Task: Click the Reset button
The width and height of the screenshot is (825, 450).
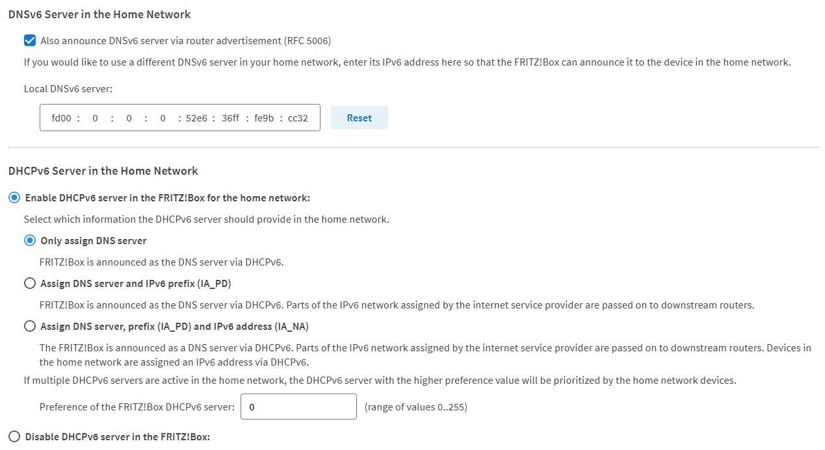Action: (359, 118)
